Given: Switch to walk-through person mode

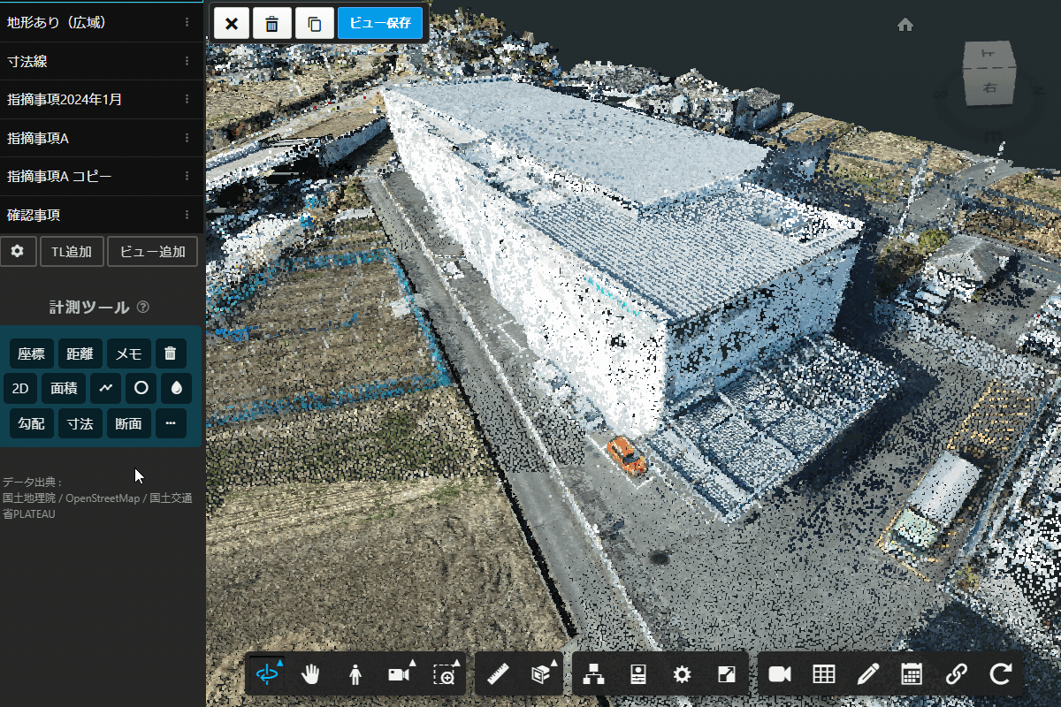Looking at the screenshot, I should point(355,674).
